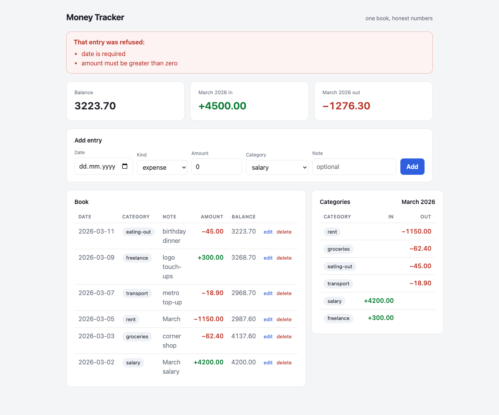Viewport: 499px width, 415px height.
Task: Delete the March salary entry
Action: pos(284,362)
